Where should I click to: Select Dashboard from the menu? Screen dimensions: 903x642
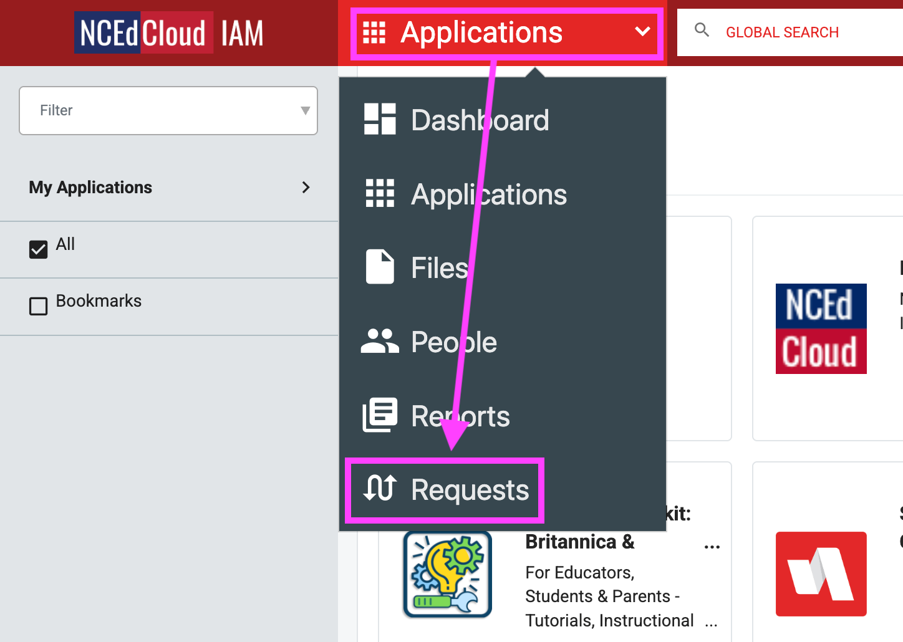pyautogui.click(x=480, y=119)
